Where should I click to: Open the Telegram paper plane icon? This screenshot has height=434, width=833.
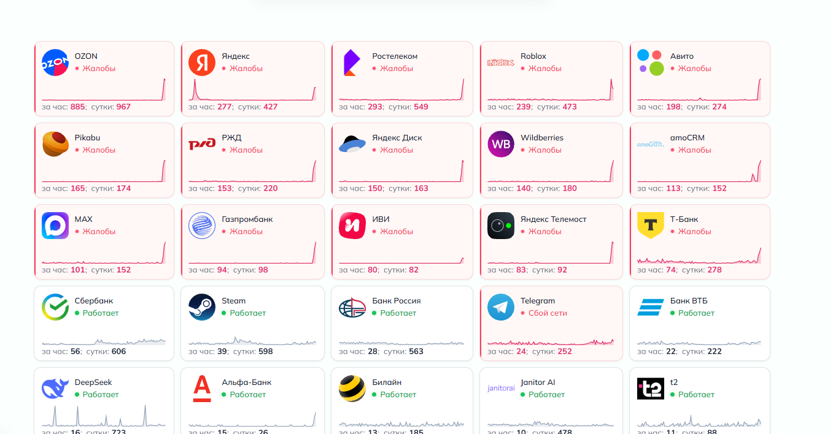501,307
